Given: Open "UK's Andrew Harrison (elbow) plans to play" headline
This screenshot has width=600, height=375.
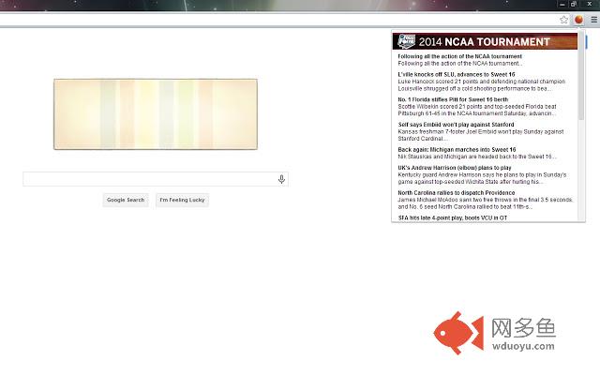Looking at the screenshot, I should tap(454, 168).
